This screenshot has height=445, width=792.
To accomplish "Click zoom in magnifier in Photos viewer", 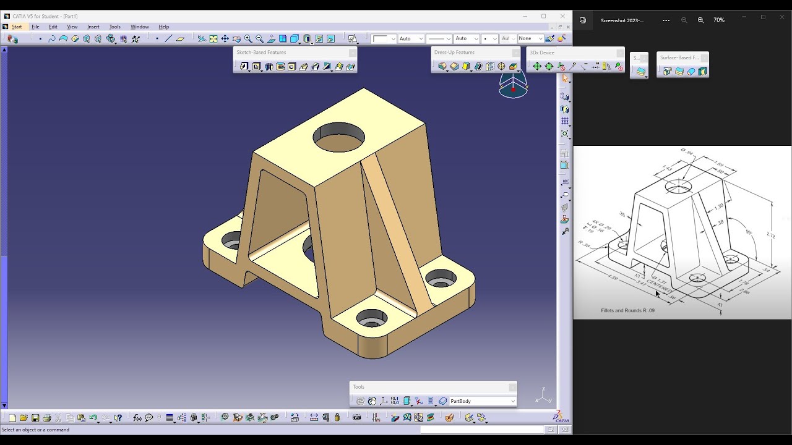I will pos(700,20).
